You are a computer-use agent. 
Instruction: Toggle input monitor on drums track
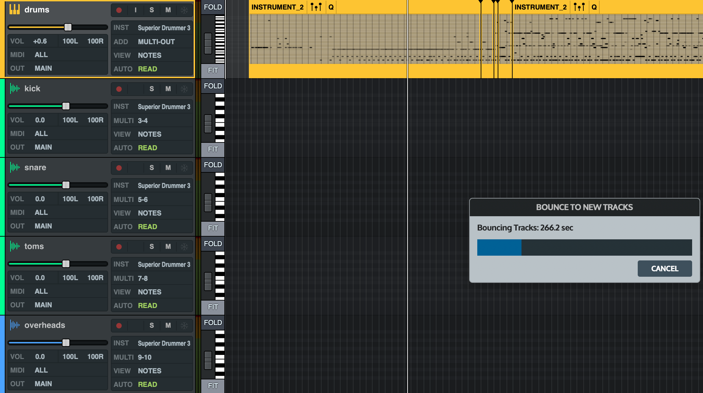(135, 10)
